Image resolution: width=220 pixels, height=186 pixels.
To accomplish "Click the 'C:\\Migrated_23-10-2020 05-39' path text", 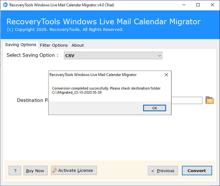I will pyautogui.click(x=77, y=92).
